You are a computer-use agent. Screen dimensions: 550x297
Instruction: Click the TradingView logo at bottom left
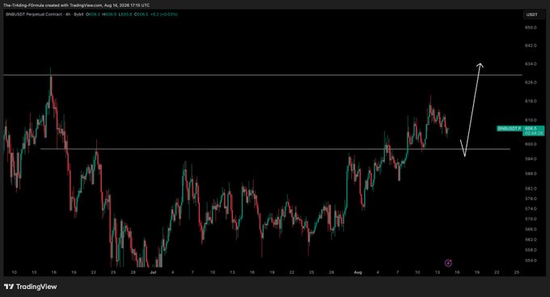[x=31, y=287]
